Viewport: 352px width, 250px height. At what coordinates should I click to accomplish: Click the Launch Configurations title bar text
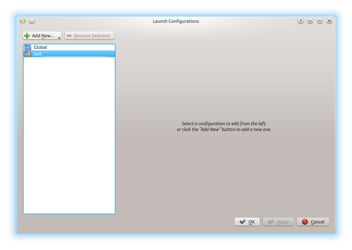pyautogui.click(x=176, y=21)
